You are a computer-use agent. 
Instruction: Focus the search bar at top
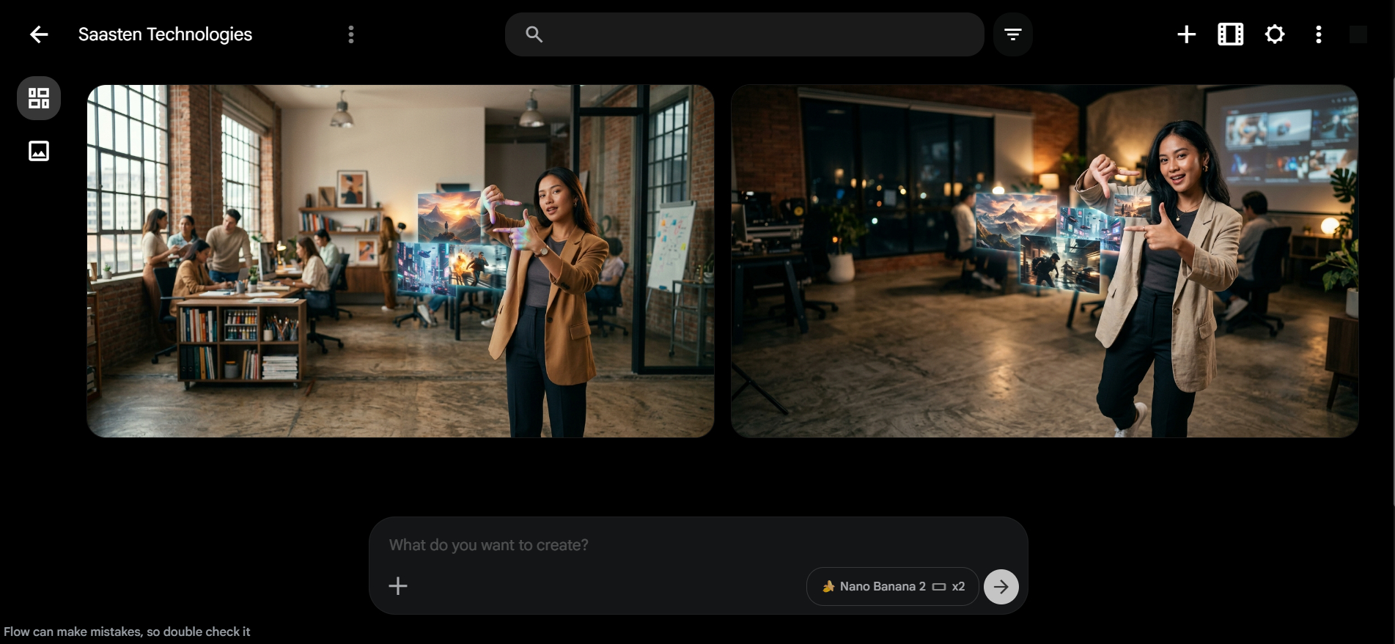(x=755, y=34)
